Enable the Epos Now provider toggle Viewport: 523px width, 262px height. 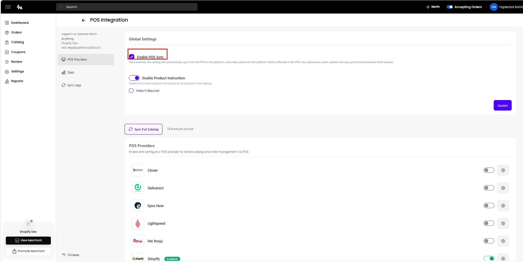pyautogui.click(x=489, y=206)
